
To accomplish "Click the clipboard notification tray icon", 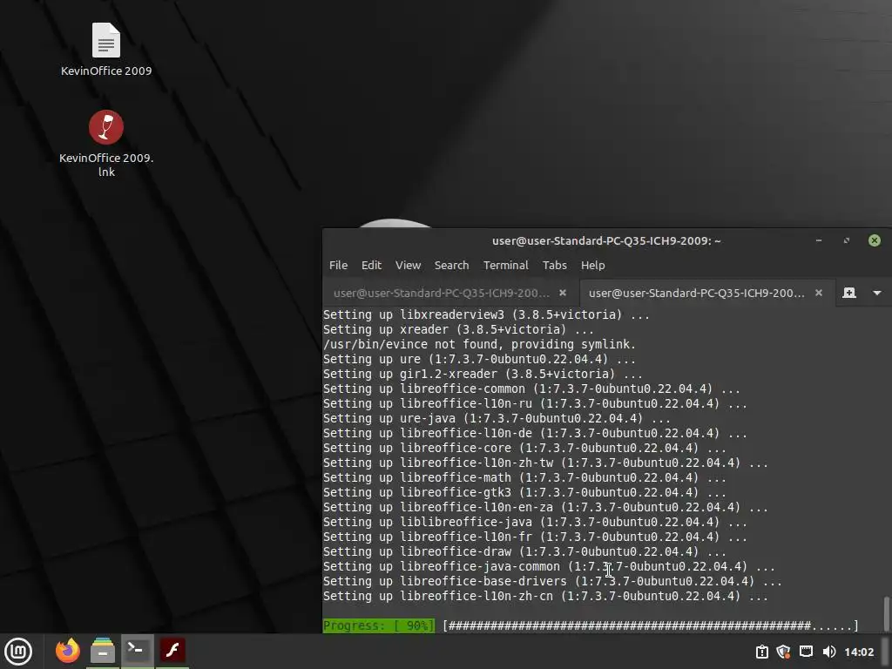I will pyautogui.click(x=761, y=652).
